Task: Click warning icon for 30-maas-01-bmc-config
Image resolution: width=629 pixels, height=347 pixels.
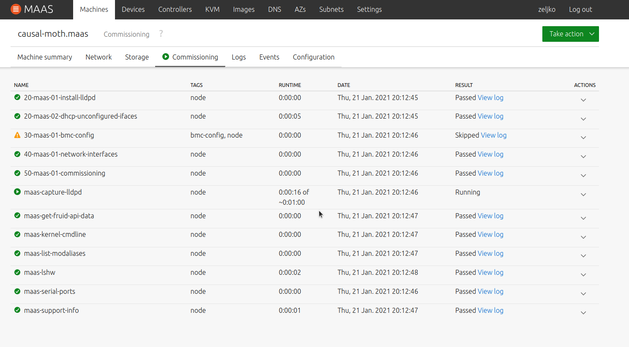Action: (x=17, y=135)
